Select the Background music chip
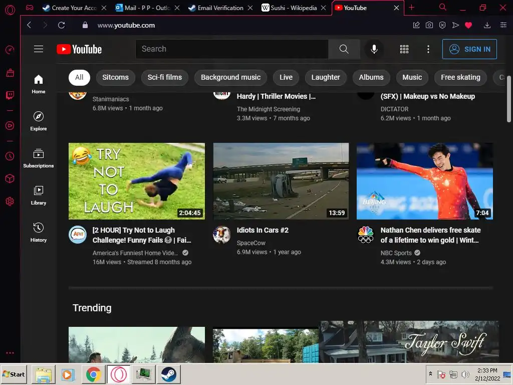Screen dimensions: 513x385 coord(230,78)
